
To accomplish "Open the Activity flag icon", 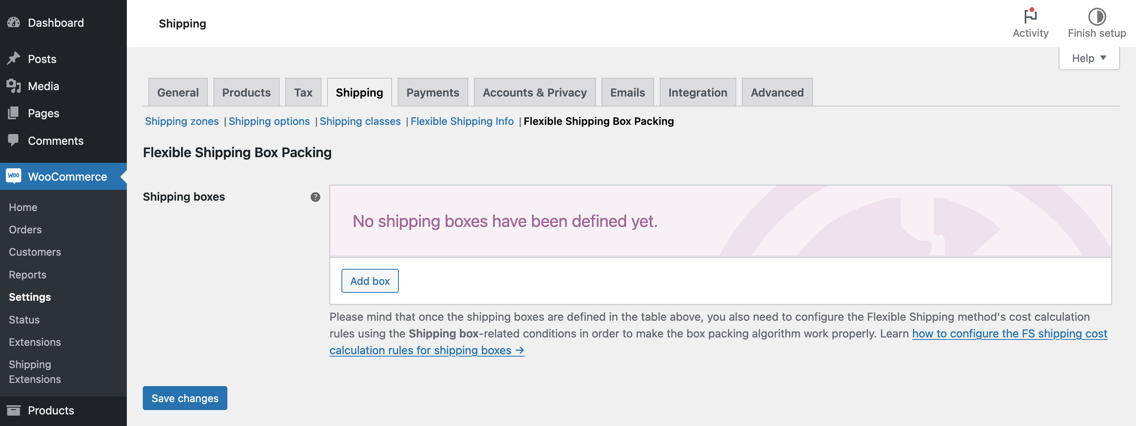I will (x=1030, y=16).
